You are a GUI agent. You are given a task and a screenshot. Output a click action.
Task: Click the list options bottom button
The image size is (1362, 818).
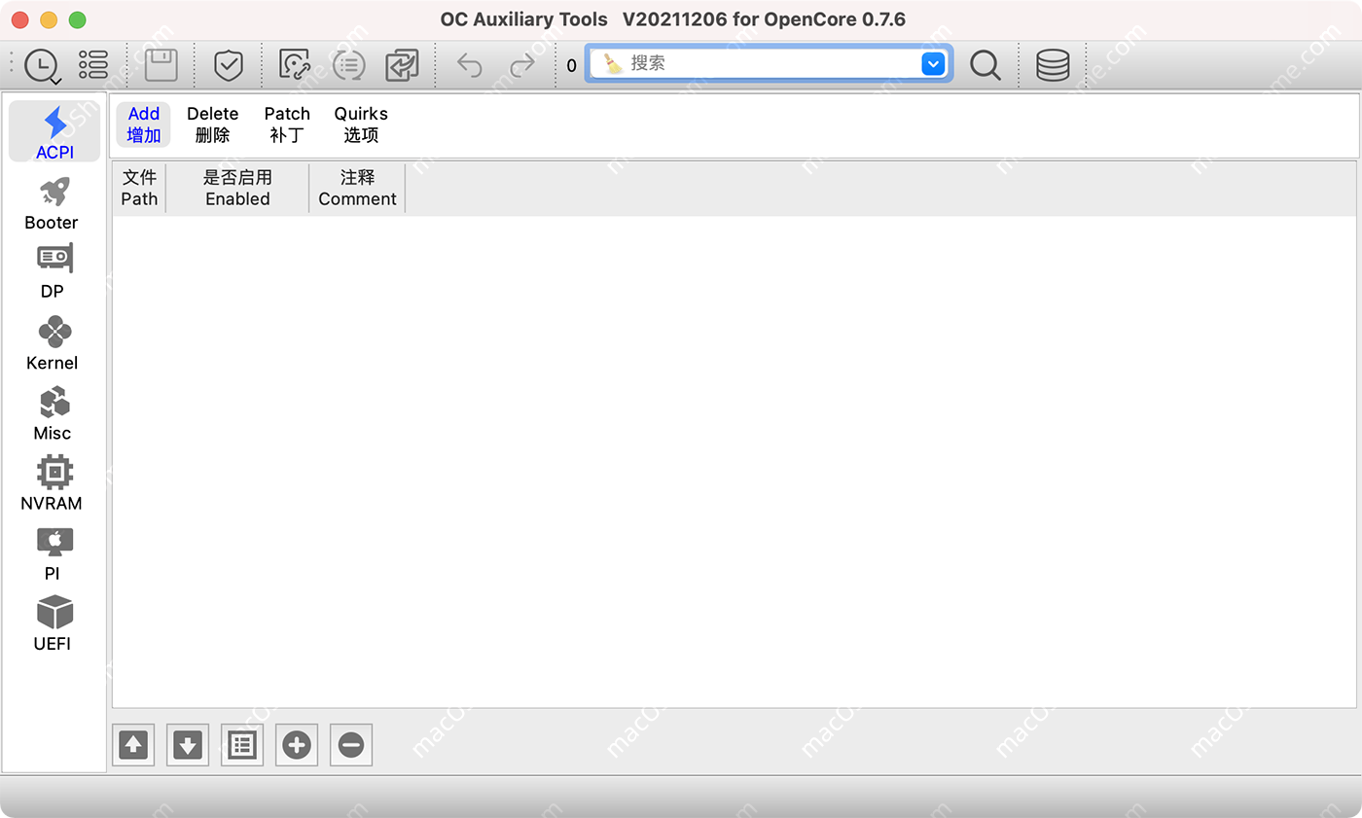click(x=242, y=745)
